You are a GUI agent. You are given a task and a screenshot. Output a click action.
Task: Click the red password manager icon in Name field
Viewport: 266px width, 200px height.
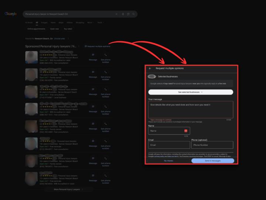point(186,131)
